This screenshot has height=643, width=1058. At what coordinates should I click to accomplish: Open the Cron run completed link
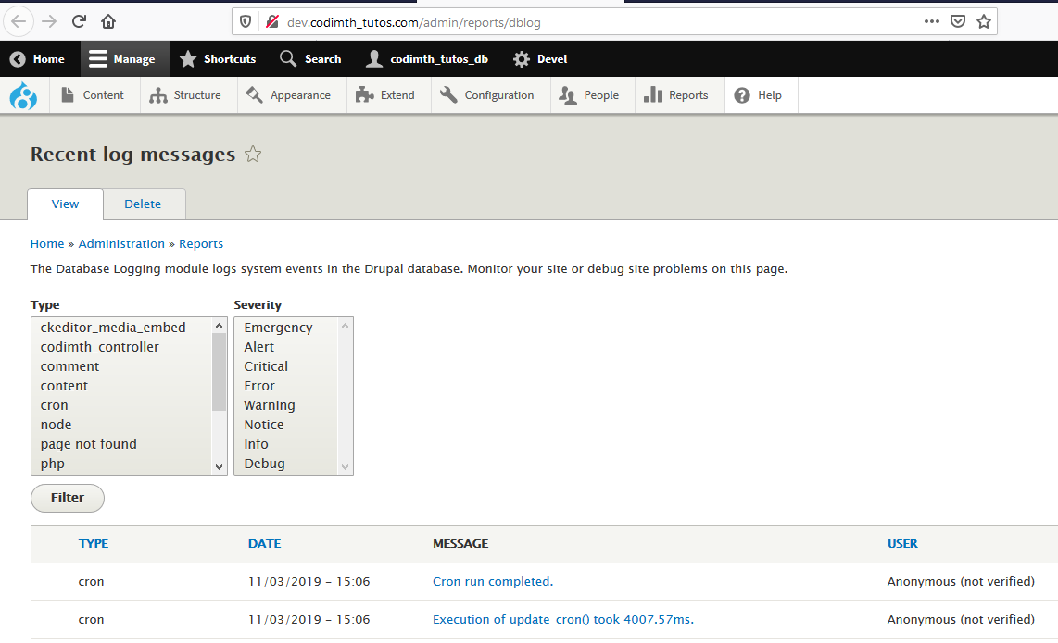[493, 581]
